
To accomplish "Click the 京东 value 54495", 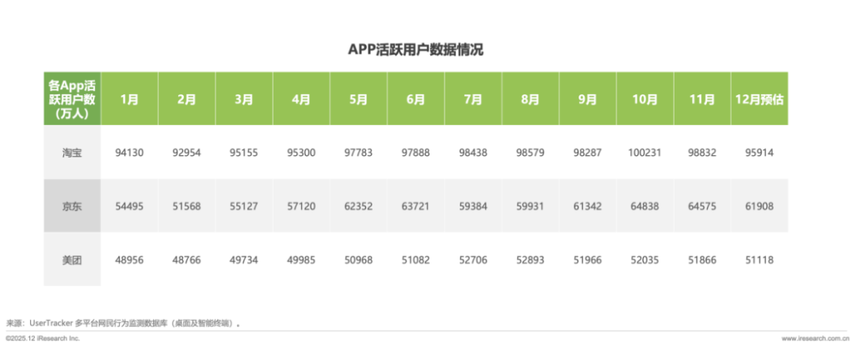I will (x=129, y=207).
